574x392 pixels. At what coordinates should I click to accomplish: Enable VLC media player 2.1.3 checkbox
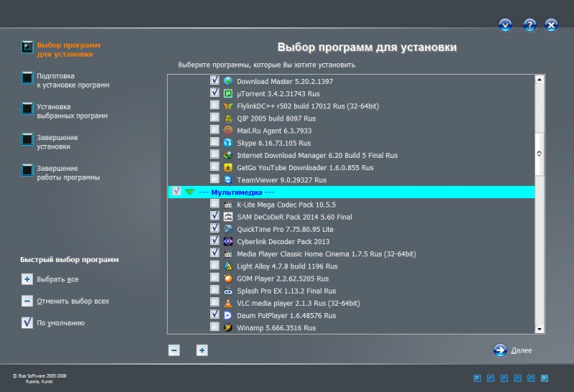(x=215, y=302)
